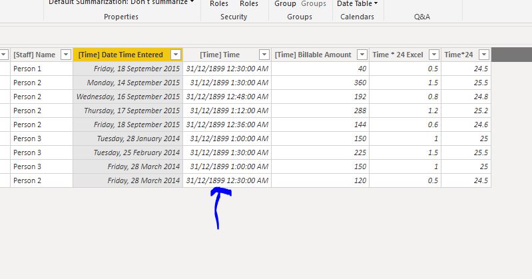Click the 31/12/1899 1:12:00 AM cell
This screenshot has height=279, width=532.
click(227, 111)
